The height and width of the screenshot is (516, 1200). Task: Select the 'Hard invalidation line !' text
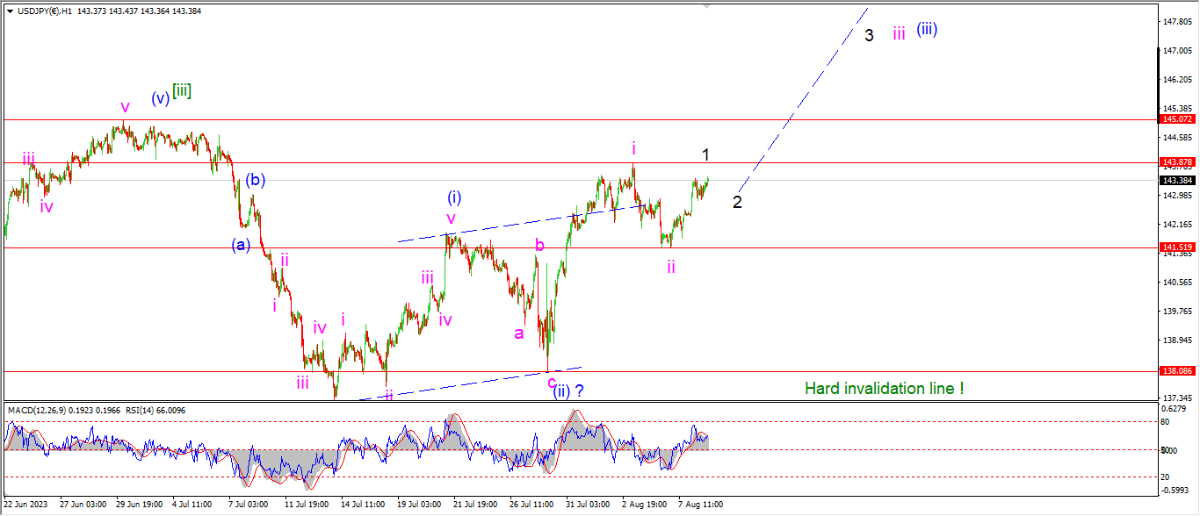pos(884,388)
